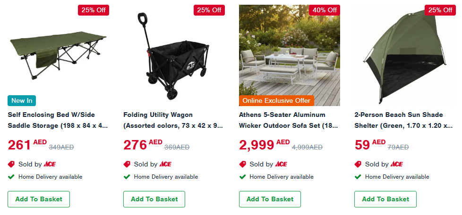Click the ACE logo beside the Folding Utility Wagon seller
462x215 pixels.
click(x=165, y=165)
